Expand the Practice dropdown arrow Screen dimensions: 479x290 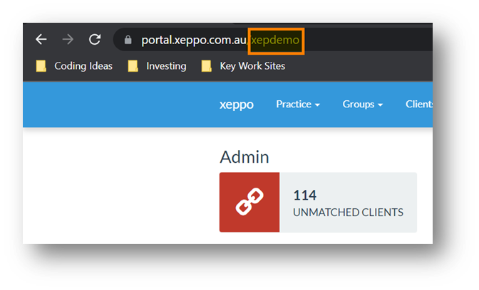click(317, 104)
